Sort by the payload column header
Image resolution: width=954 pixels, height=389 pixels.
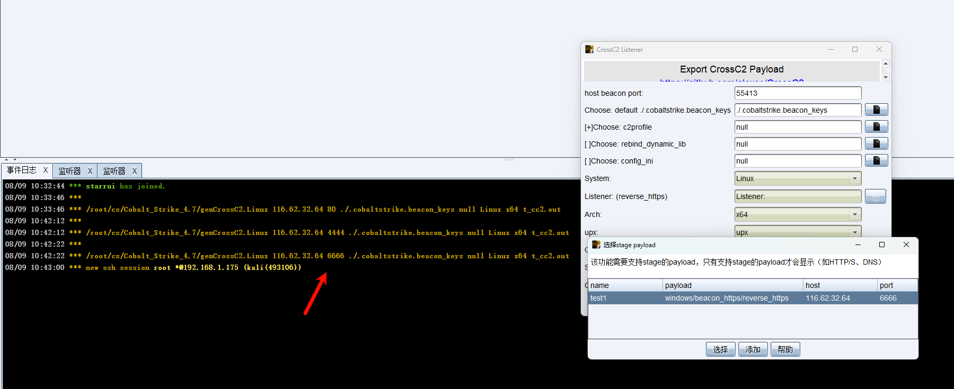point(733,285)
